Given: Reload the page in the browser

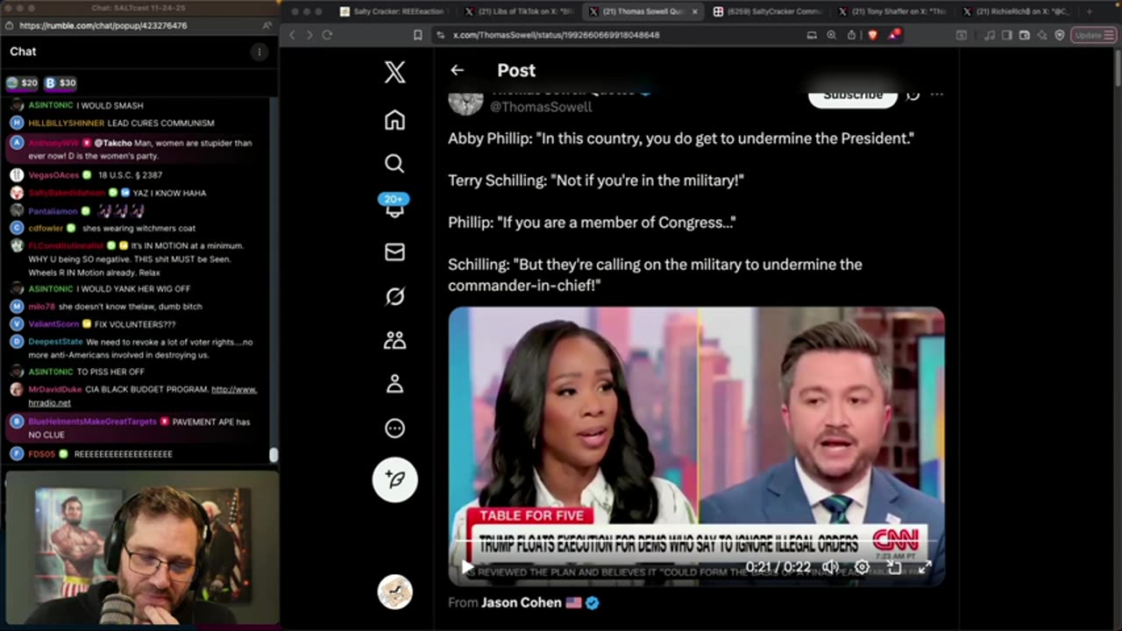Looking at the screenshot, I should coord(327,35).
